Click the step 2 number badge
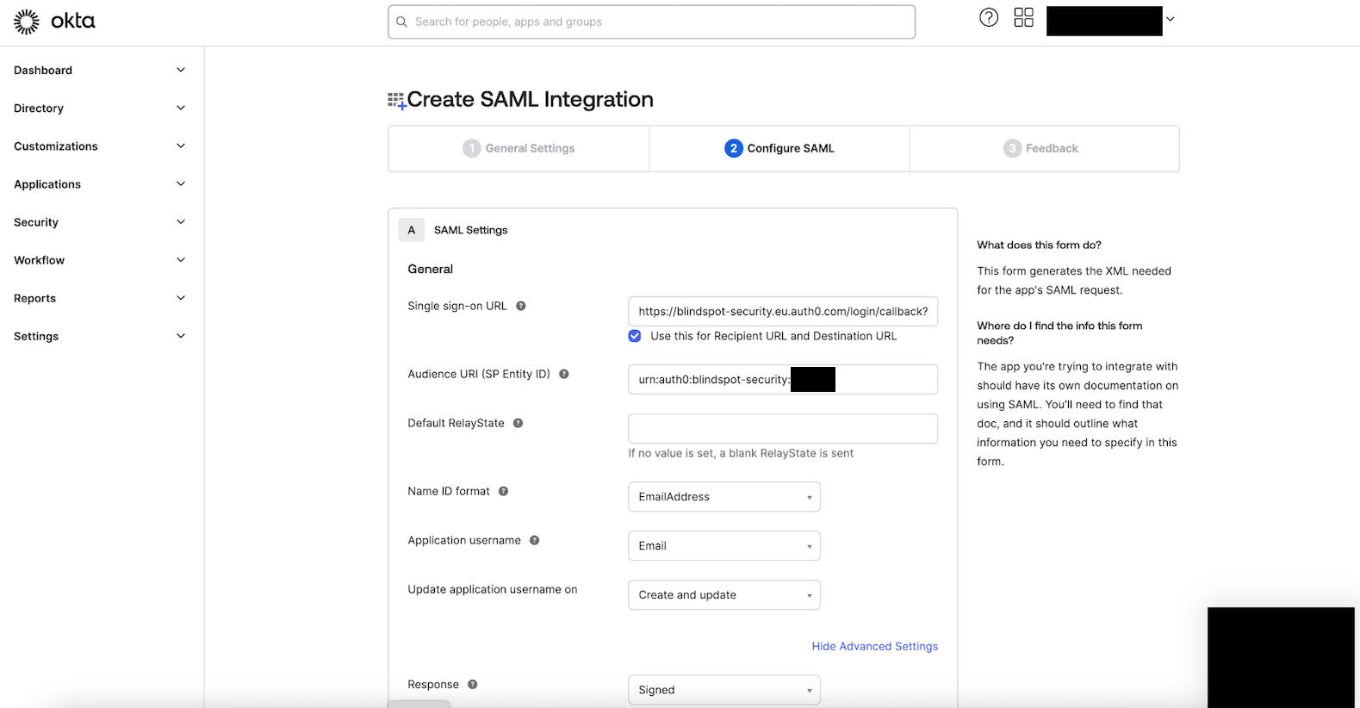The width and height of the screenshot is (1360, 708). click(734, 148)
